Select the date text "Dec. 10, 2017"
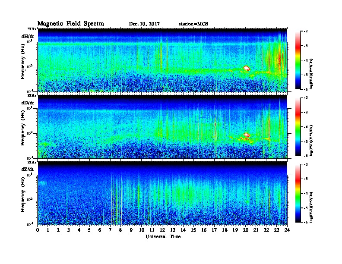This screenshot has width=342, height=264. pyautogui.click(x=144, y=24)
